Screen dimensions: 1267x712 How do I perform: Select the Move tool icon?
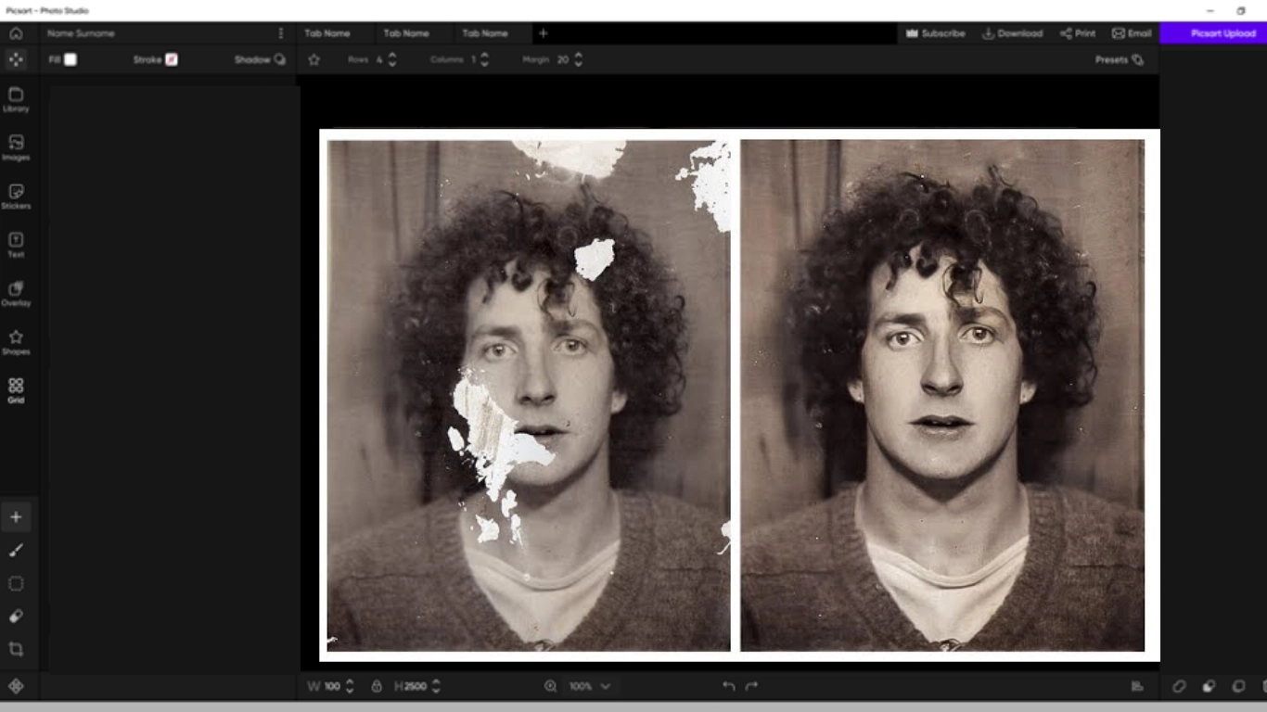point(16,59)
